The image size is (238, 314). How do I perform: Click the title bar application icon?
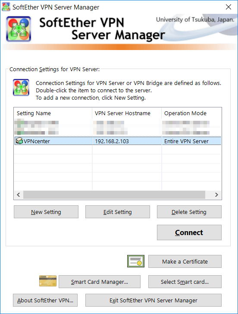pos(6,7)
